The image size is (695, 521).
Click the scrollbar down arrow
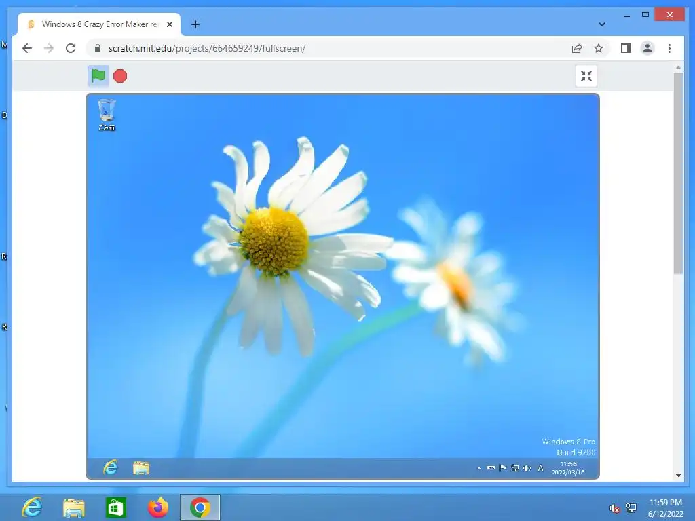pyautogui.click(x=678, y=476)
